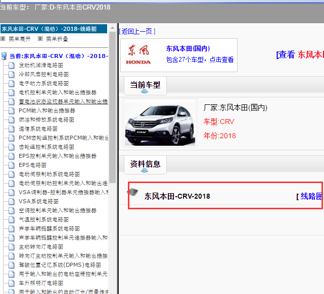Open 气温控制系统电路图 tree entry
The height and width of the screenshot is (294, 324).
pyautogui.click(x=43, y=219)
